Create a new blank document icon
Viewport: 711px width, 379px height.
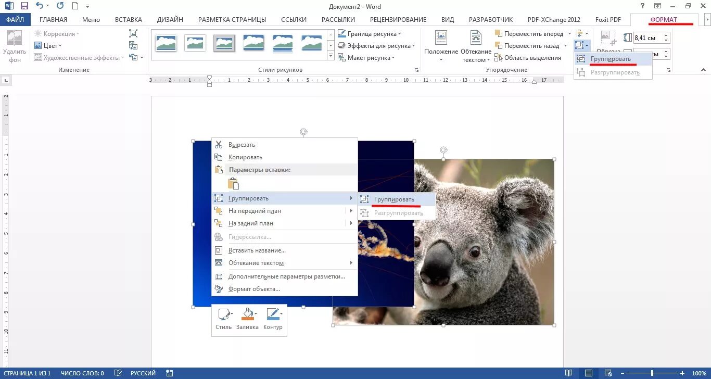tap(75, 7)
